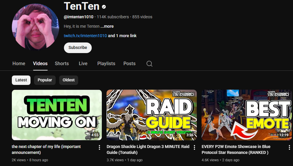This screenshot has height=166, width=293.
Task: Open 'the next chapter of my life' video title
Action: tap(46, 149)
